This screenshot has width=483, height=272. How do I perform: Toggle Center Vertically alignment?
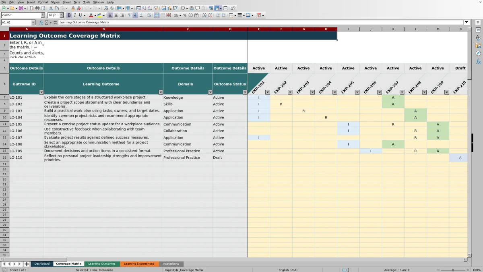[135, 15]
